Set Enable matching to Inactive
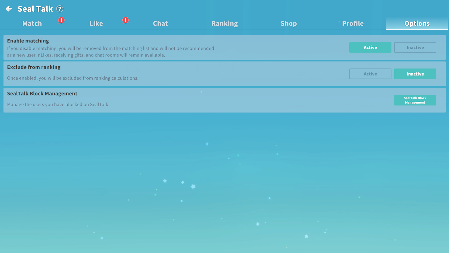The height and width of the screenshot is (253, 449). (415, 48)
